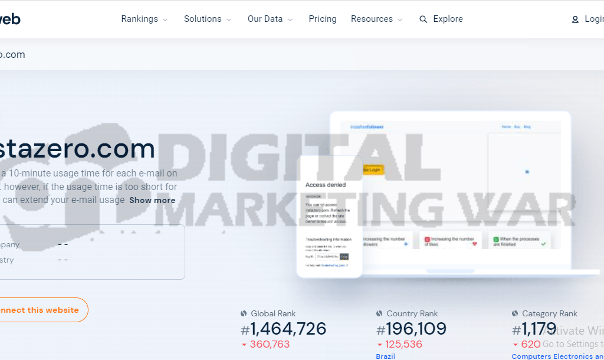Open the Rankings menu
Viewport: 604px width, 360px height.
tap(139, 19)
